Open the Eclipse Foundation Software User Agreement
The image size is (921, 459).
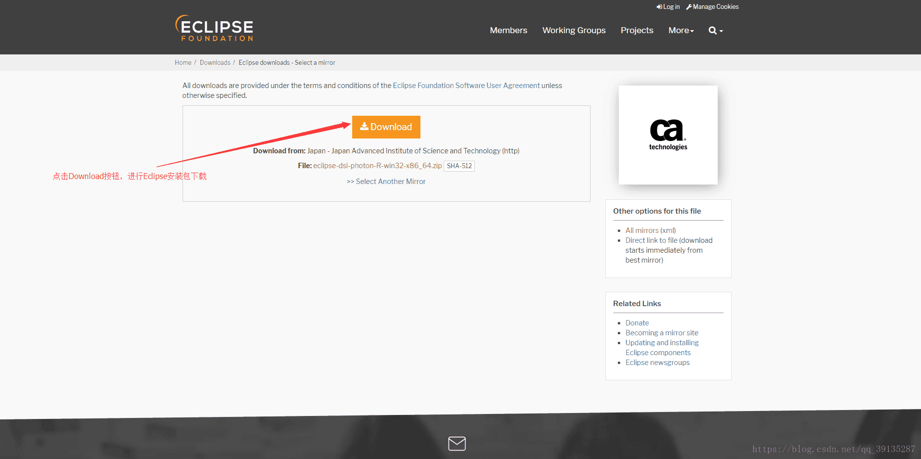[x=466, y=86]
